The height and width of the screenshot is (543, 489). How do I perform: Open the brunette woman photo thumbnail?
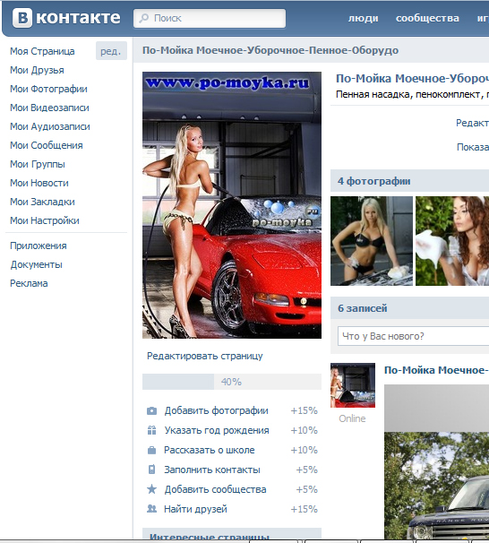(452, 241)
